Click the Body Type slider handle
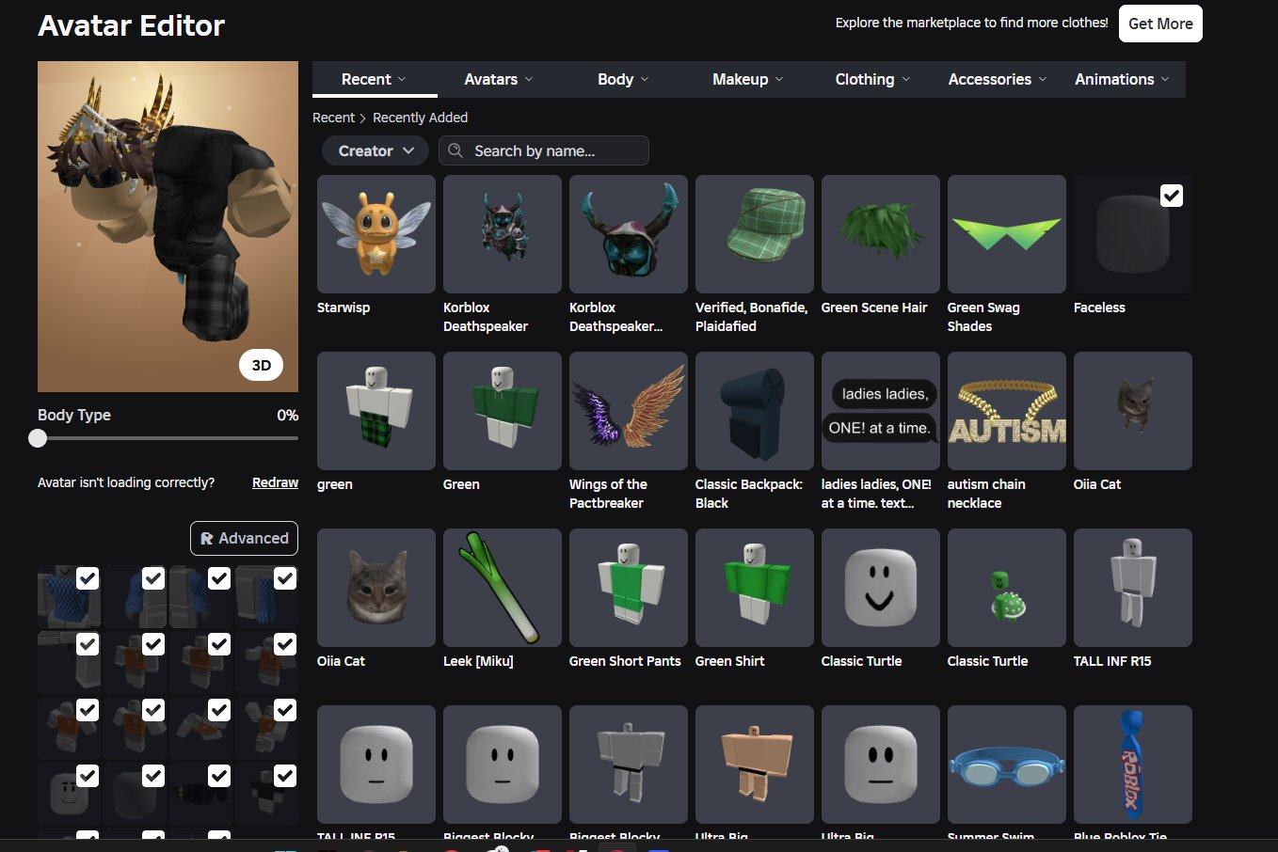 click(x=38, y=438)
